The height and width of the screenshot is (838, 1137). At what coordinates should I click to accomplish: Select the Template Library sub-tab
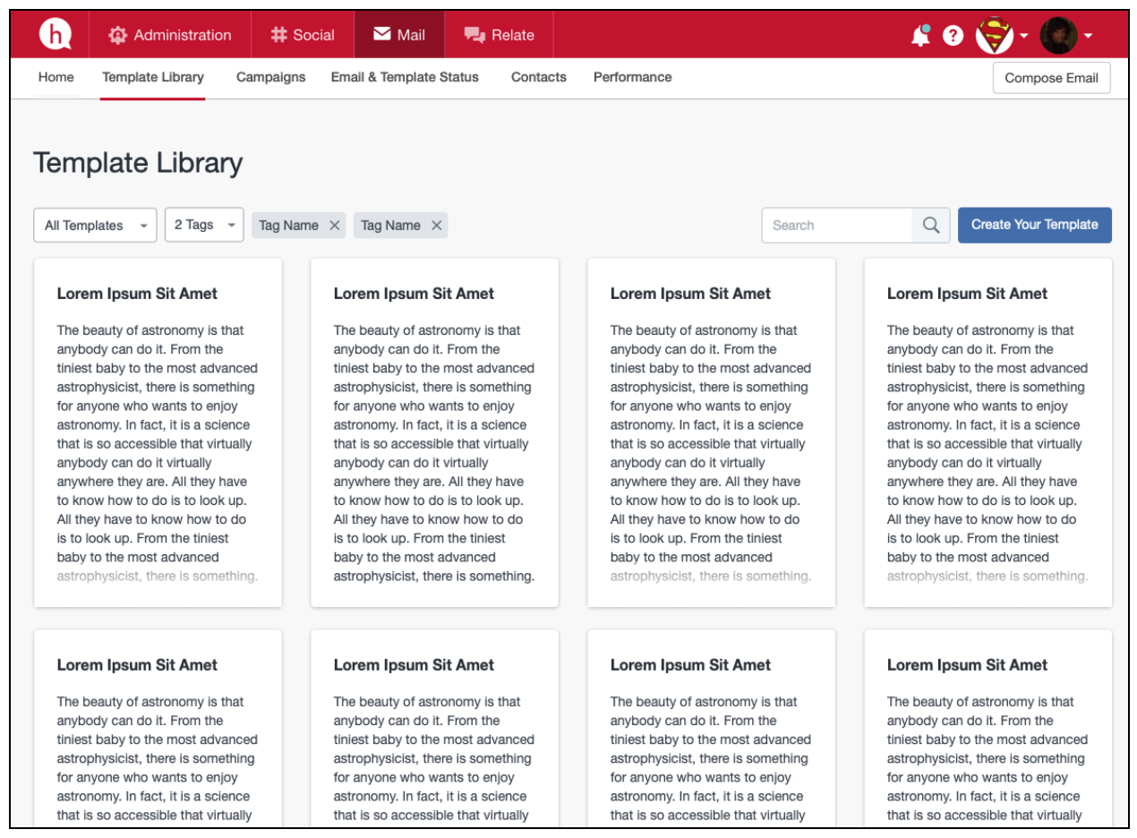(153, 78)
